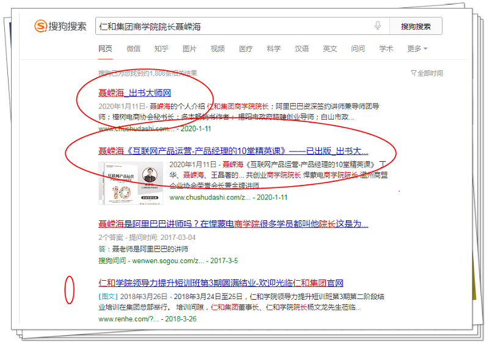Open the 学术 search tab
Screen dimensions: 489x343
tap(386, 49)
